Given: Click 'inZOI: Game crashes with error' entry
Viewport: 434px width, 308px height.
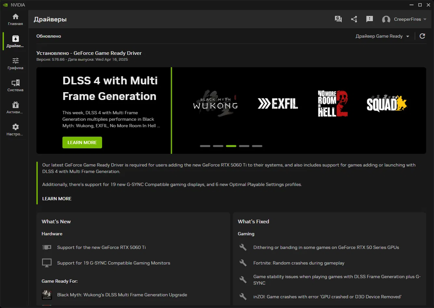Looking at the screenshot, I should tap(327, 297).
